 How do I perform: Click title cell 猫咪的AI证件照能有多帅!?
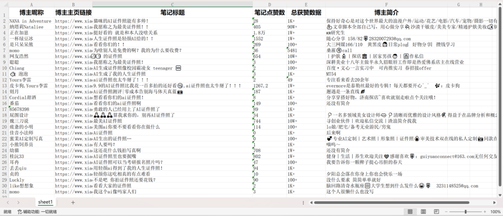click(173, 21)
